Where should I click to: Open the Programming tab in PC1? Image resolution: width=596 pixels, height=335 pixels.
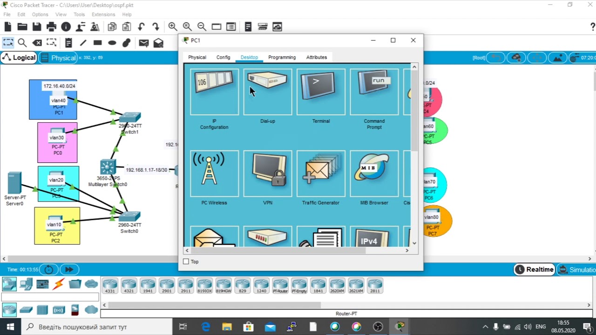pyautogui.click(x=282, y=57)
